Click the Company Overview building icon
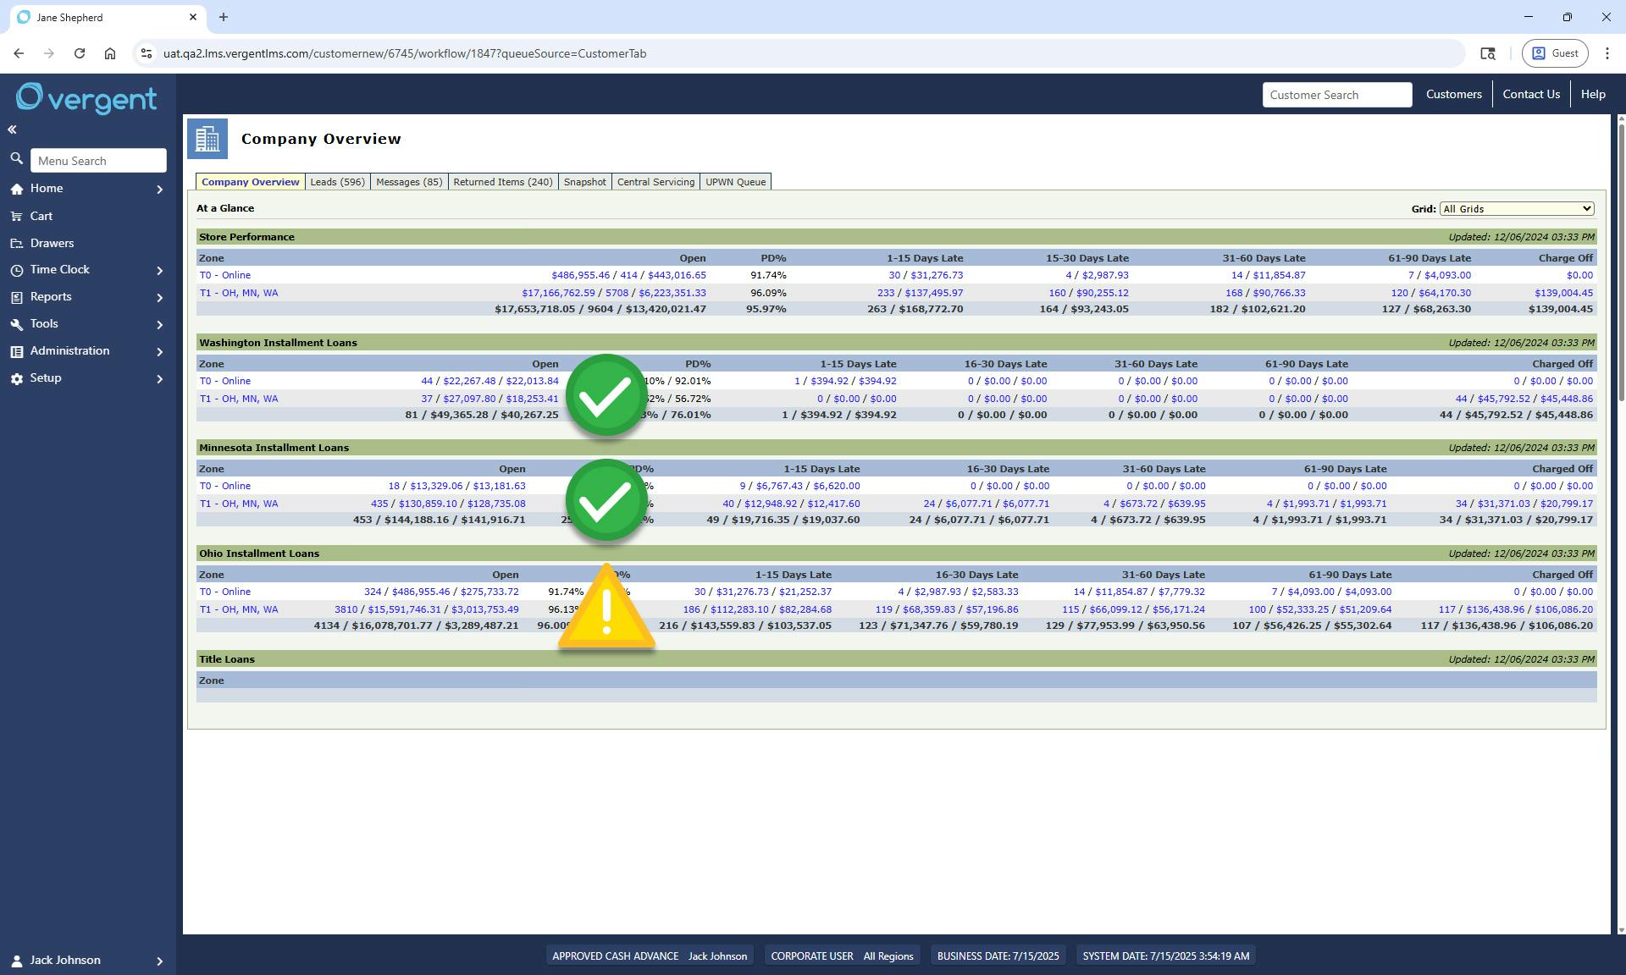Screen dimensions: 1626x975 click(x=207, y=139)
